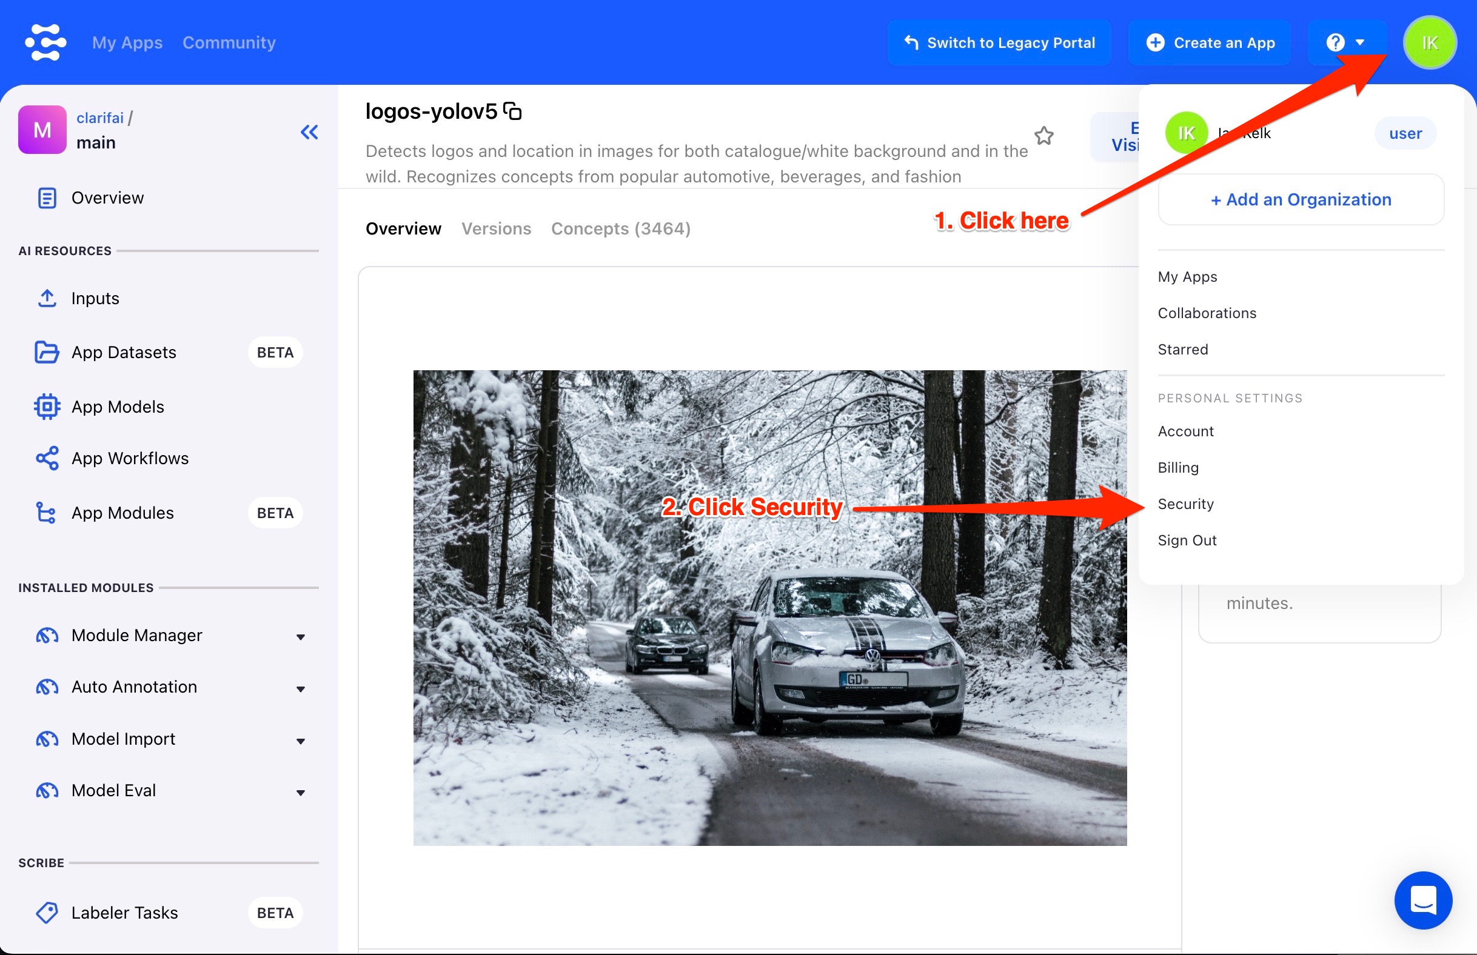Image resolution: width=1477 pixels, height=955 pixels.
Task: Open the Inputs upload icon
Action: click(47, 298)
